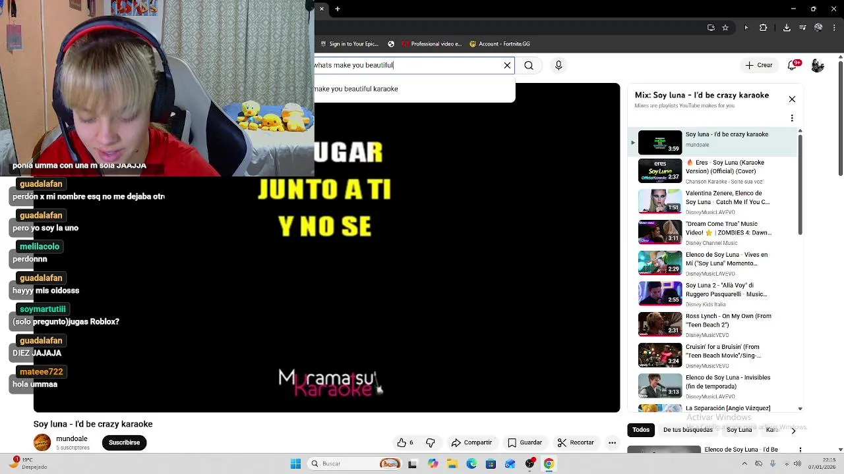Bookmark this page with the star icon
This screenshot has height=474, width=844.
(x=725, y=28)
